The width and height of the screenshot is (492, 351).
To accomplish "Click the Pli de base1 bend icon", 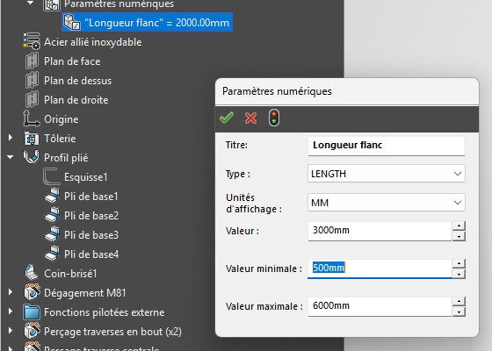I will pyautogui.click(x=52, y=196).
